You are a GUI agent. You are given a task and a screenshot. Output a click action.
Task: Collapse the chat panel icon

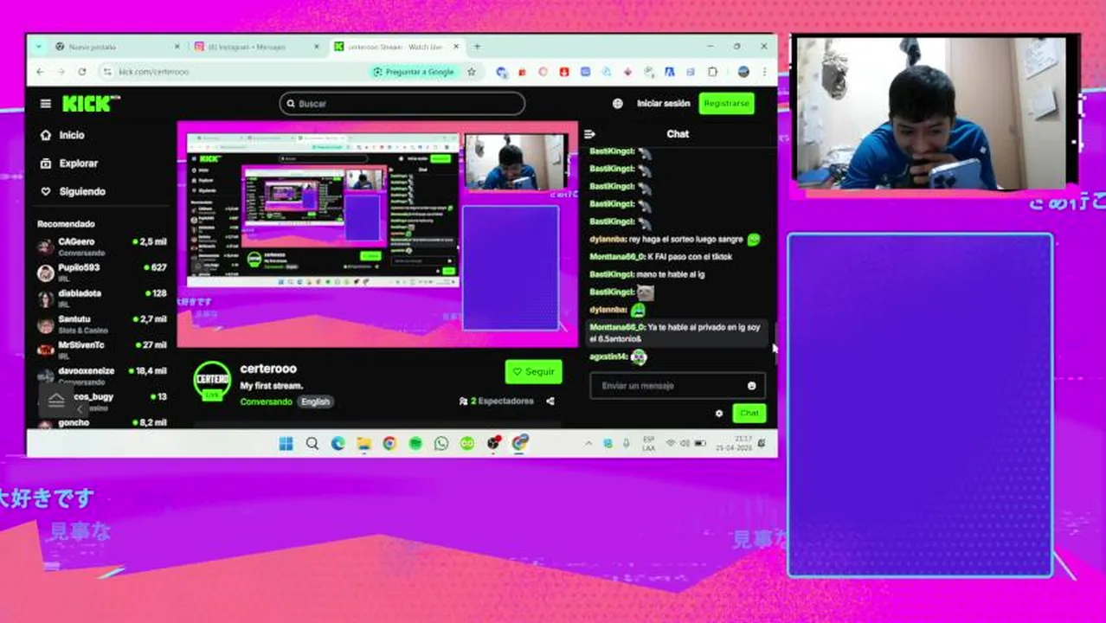(x=590, y=134)
